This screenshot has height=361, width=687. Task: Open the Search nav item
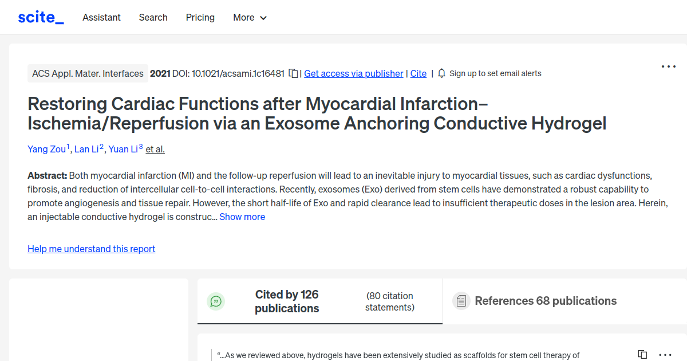pyautogui.click(x=153, y=17)
